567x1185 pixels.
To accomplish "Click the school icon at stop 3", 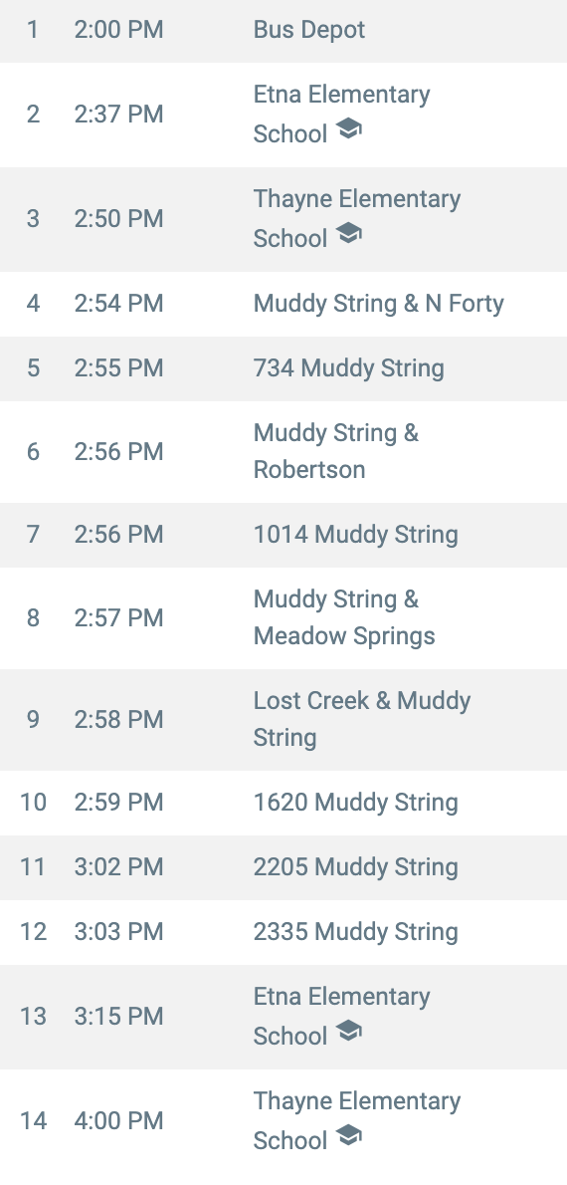I will [348, 234].
